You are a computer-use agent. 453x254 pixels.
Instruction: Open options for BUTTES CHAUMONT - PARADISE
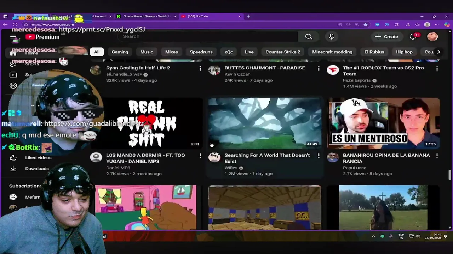point(319,68)
